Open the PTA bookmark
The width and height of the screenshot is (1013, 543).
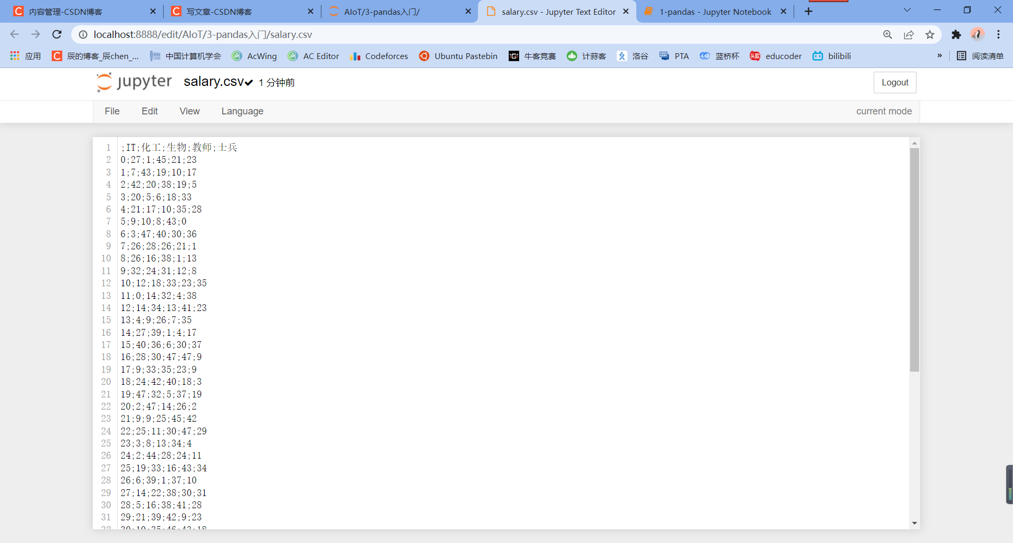pyautogui.click(x=674, y=56)
